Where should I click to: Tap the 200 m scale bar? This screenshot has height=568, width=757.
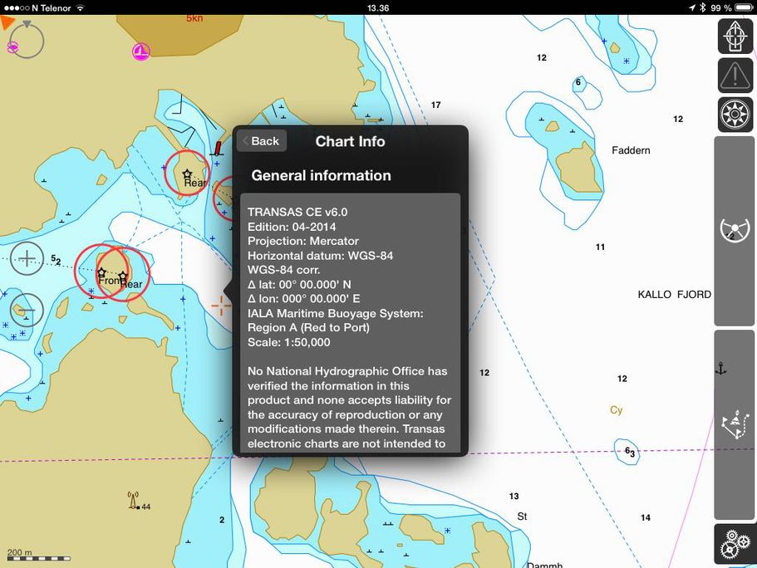38,555
